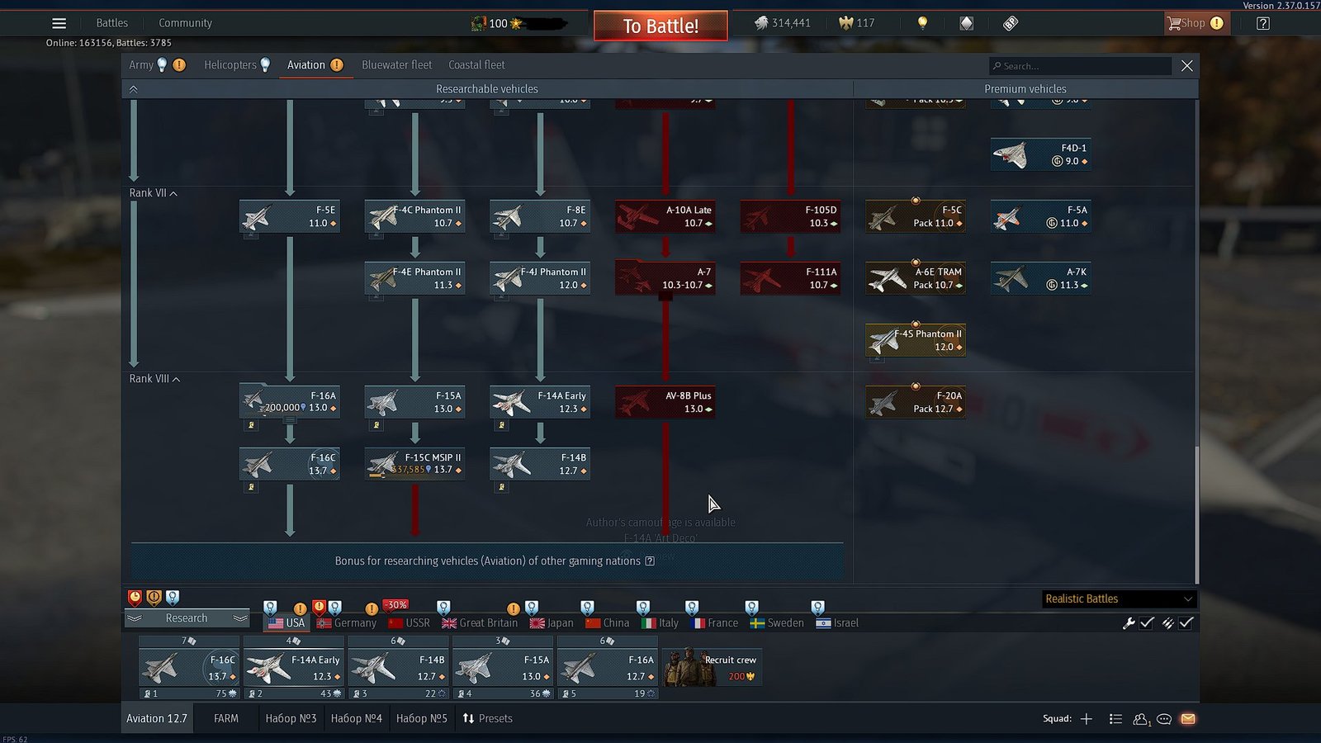Click the vehicle search input field
This screenshot has width=1321, height=743.
click(1082, 66)
